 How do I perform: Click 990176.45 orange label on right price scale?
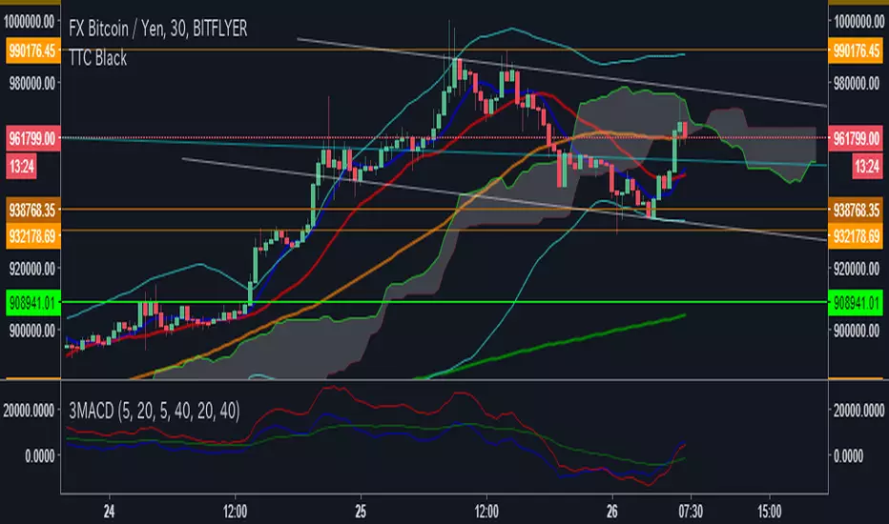(x=857, y=50)
